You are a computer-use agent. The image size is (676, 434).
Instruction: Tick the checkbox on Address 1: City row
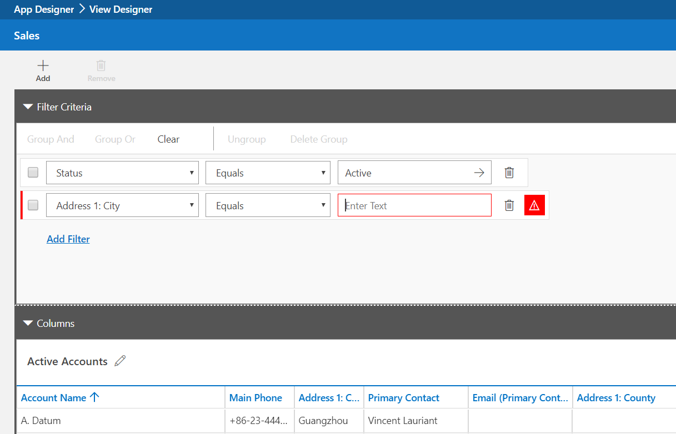pyautogui.click(x=33, y=205)
